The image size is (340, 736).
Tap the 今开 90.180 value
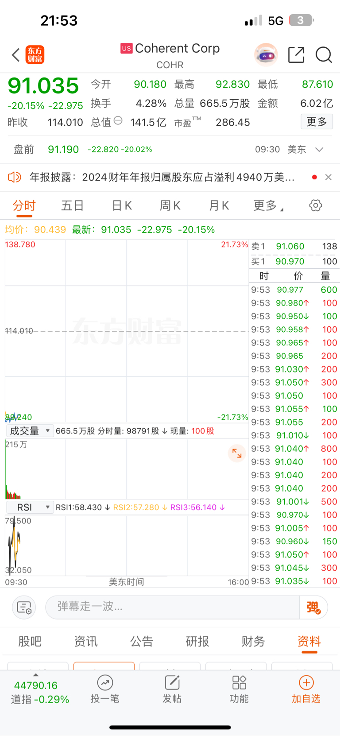coord(150,84)
